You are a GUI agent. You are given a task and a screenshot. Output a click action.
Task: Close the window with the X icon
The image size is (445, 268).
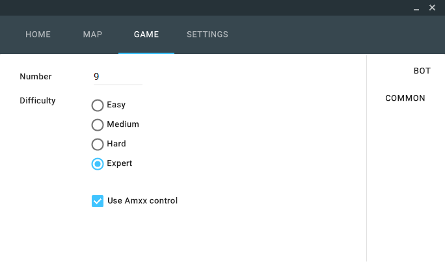pyautogui.click(x=432, y=8)
